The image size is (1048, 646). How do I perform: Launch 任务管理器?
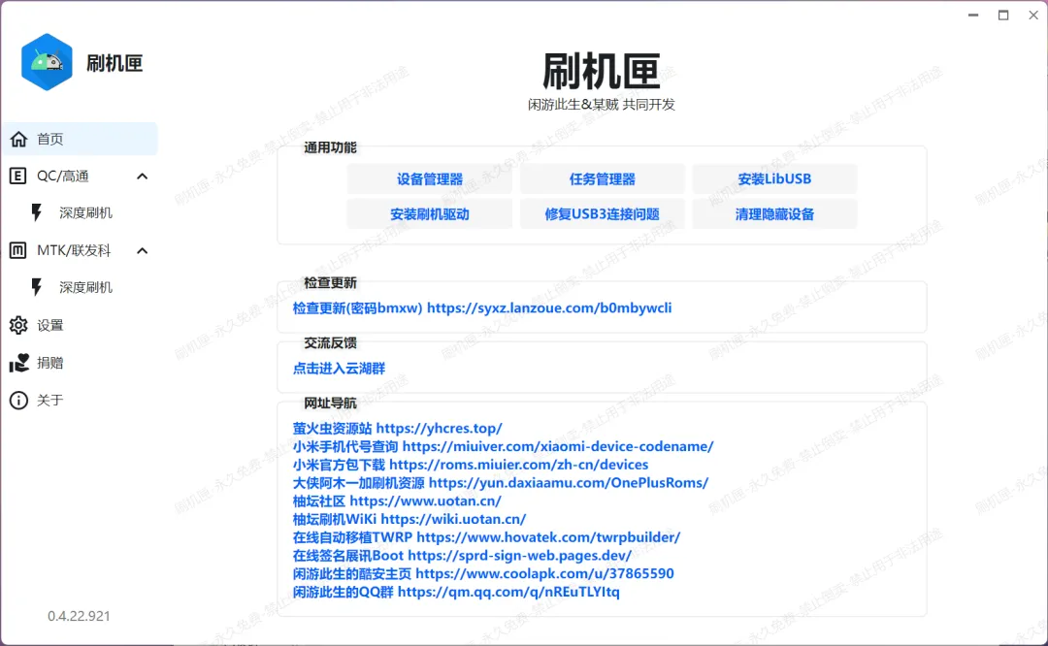(x=603, y=179)
